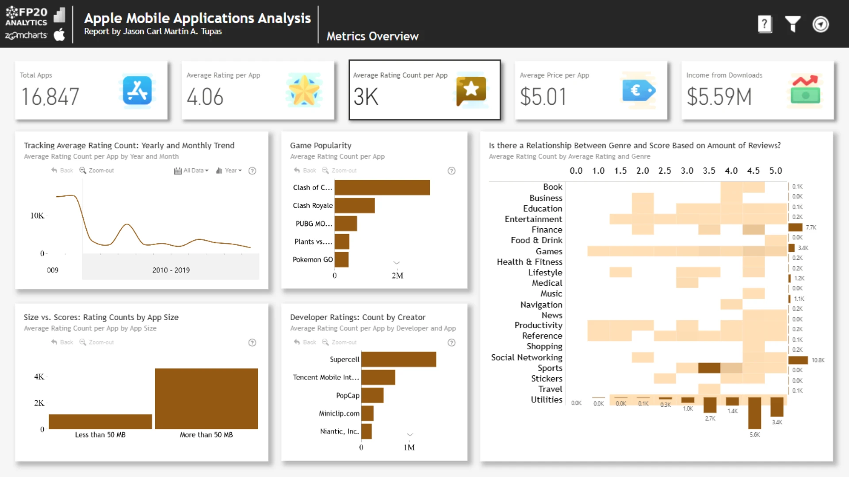Select the More than 50 MB bar
The image size is (849, 477).
tap(206, 398)
